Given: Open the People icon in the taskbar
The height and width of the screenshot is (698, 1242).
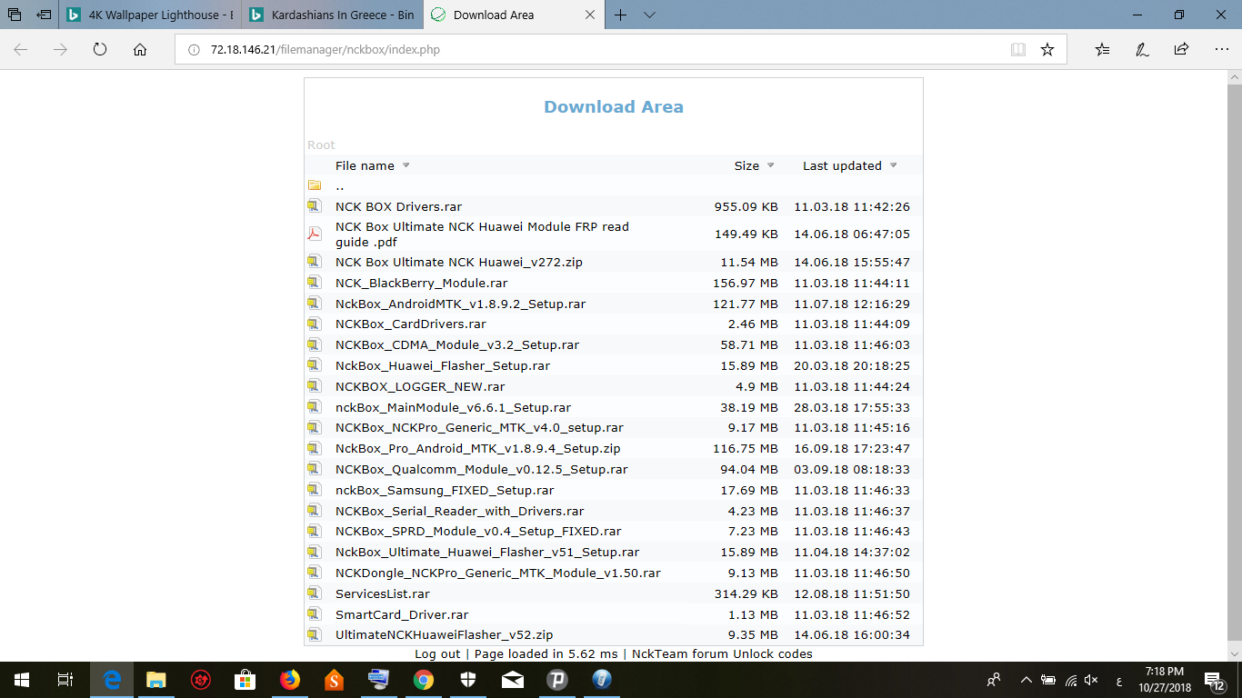Looking at the screenshot, I should (x=995, y=680).
